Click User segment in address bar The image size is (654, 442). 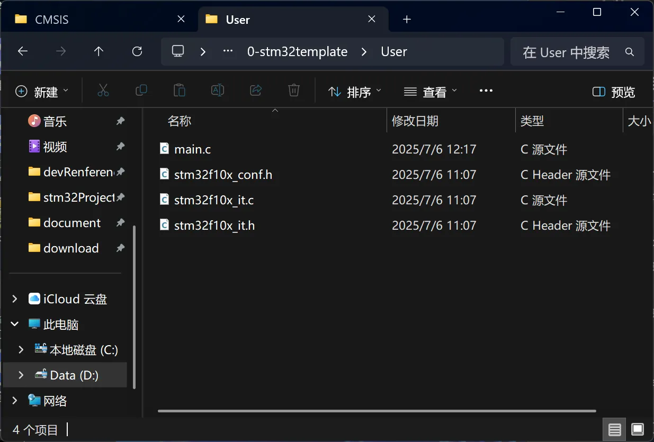pyautogui.click(x=394, y=52)
